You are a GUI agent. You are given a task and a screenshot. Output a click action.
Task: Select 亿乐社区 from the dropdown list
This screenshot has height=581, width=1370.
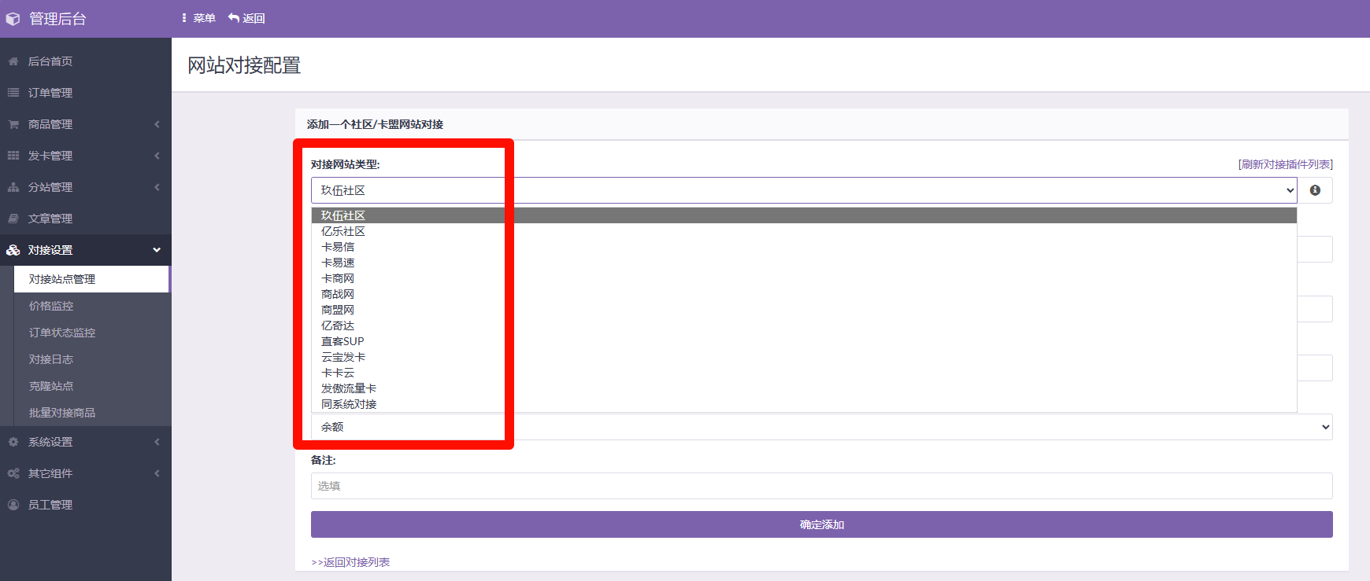pos(804,231)
